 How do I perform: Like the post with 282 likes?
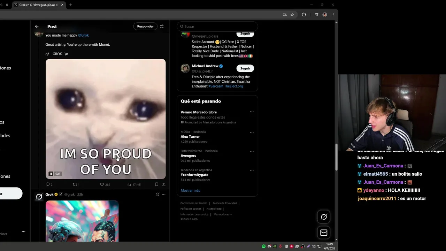click(105, 184)
